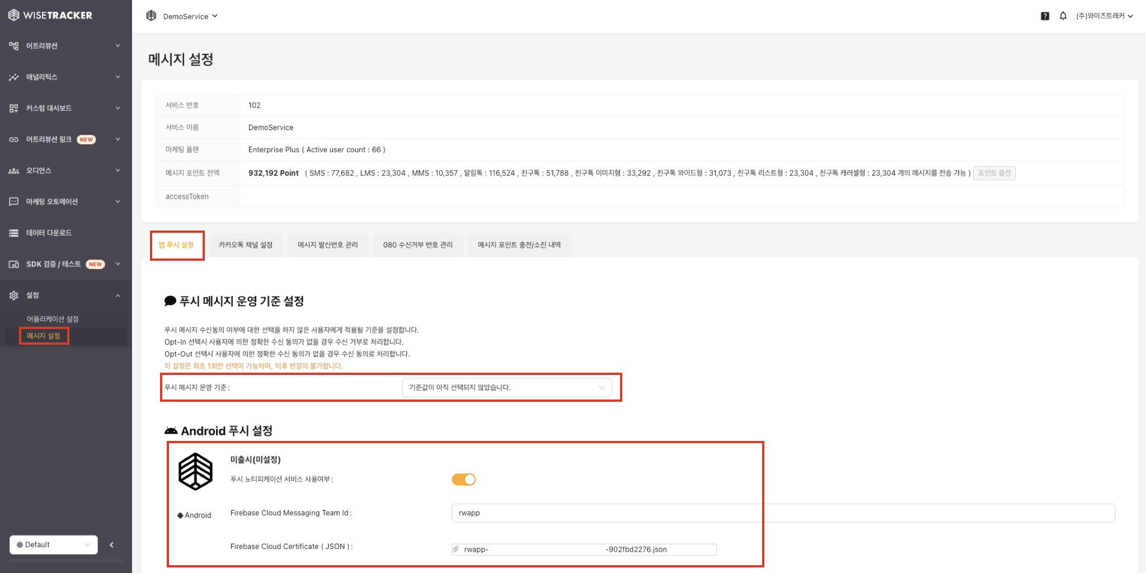Click the attribution sidebar icon
This screenshot has height=573, width=1146.
pos(13,46)
